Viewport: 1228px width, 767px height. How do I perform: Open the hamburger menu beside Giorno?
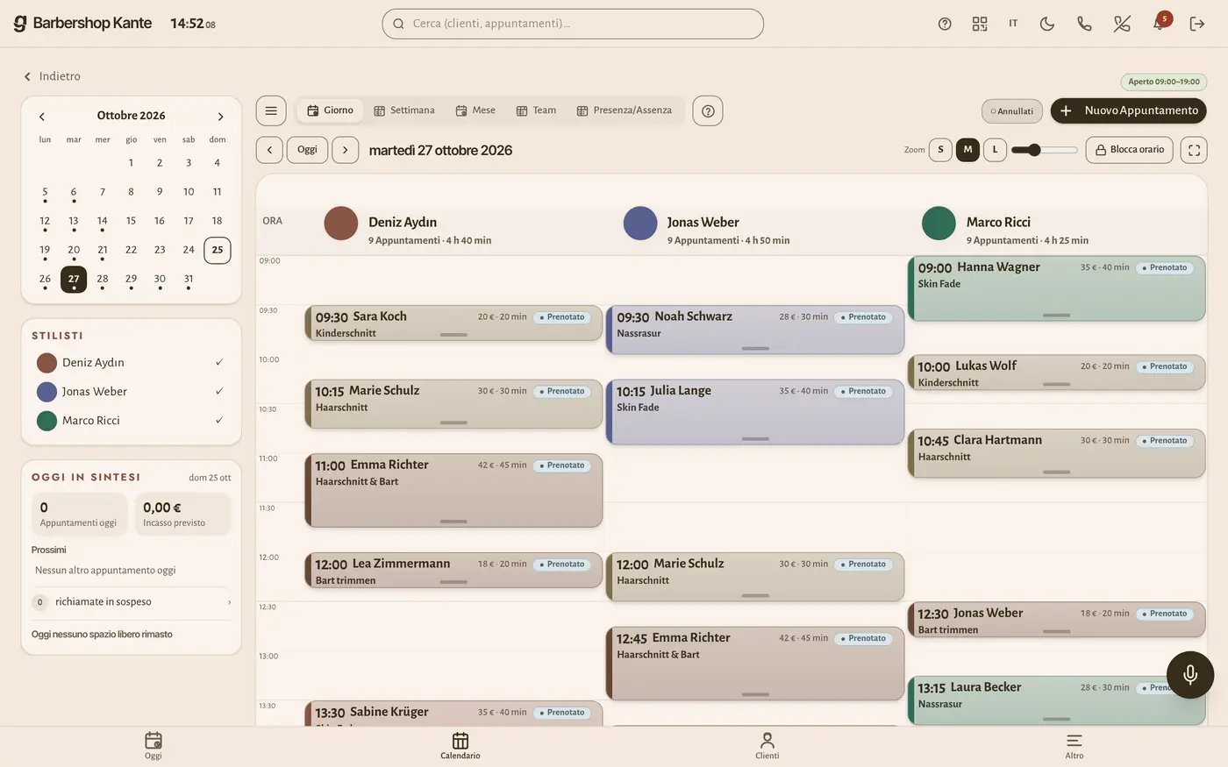(271, 110)
